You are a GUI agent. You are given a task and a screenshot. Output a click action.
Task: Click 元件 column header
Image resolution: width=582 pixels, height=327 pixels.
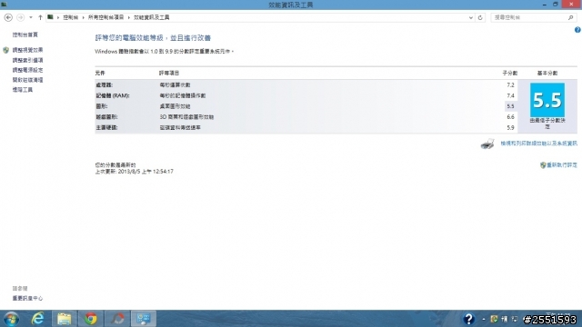coord(100,73)
